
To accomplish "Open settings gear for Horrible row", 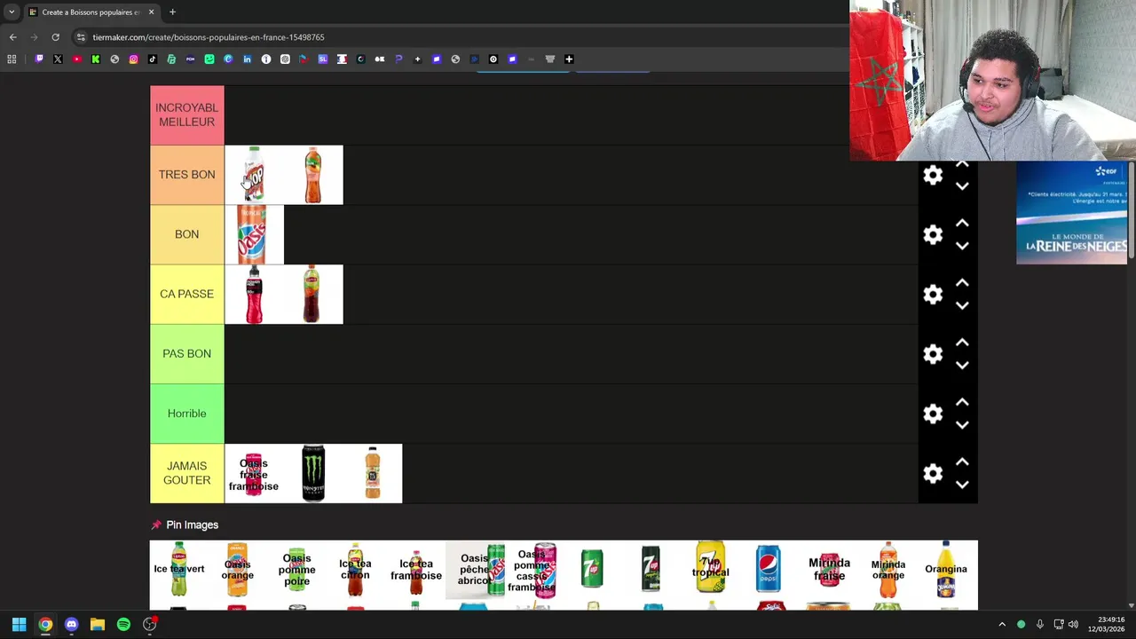I will pos(933,414).
